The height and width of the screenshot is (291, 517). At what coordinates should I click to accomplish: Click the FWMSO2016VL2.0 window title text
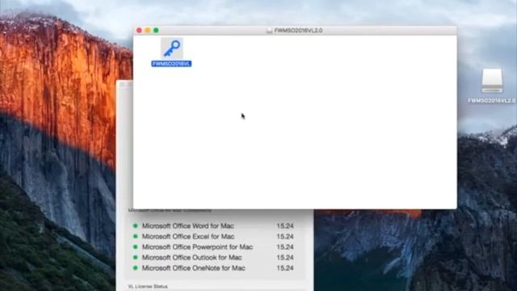[x=298, y=31]
